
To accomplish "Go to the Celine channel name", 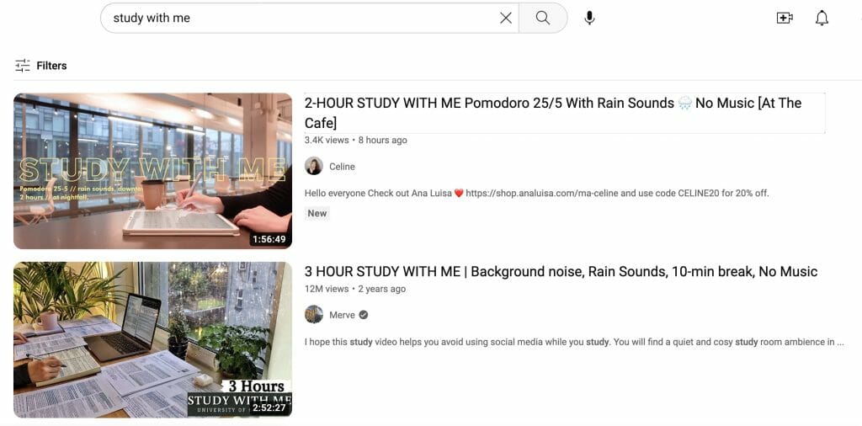I will pyautogui.click(x=342, y=167).
